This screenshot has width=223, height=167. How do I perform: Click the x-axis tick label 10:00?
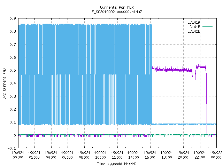100,157
